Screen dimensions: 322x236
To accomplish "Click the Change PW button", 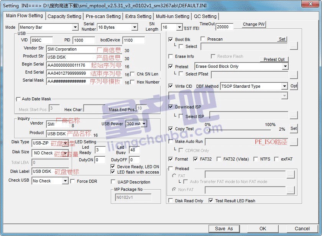I will click(254, 24).
